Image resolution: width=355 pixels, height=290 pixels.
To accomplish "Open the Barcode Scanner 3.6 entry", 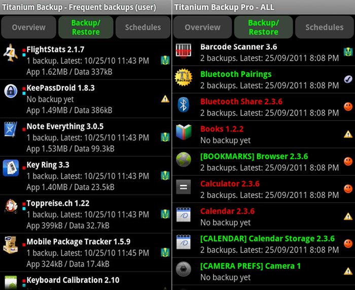I will (x=264, y=52).
